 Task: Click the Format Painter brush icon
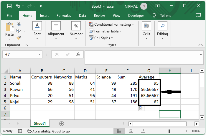click(x=19, y=38)
